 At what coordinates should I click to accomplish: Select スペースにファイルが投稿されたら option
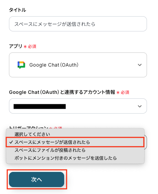pyautogui.click(x=50, y=150)
